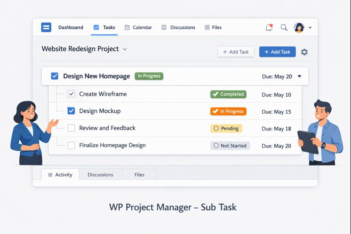This screenshot has height=234, width=351.
Task: Expand the account dropdown arrow
Action: 310,28
